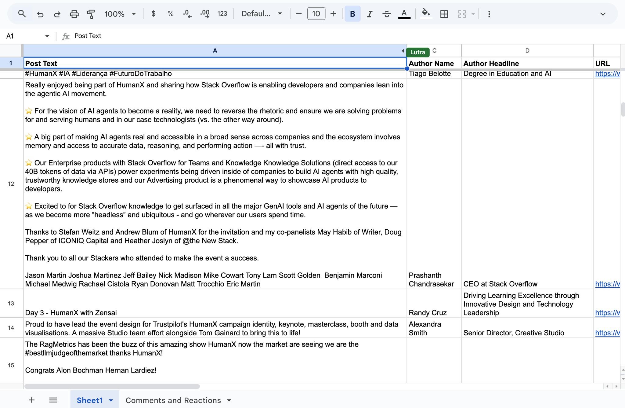
Task: Open the Borders grid icon
Action: pyautogui.click(x=444, y=14)
